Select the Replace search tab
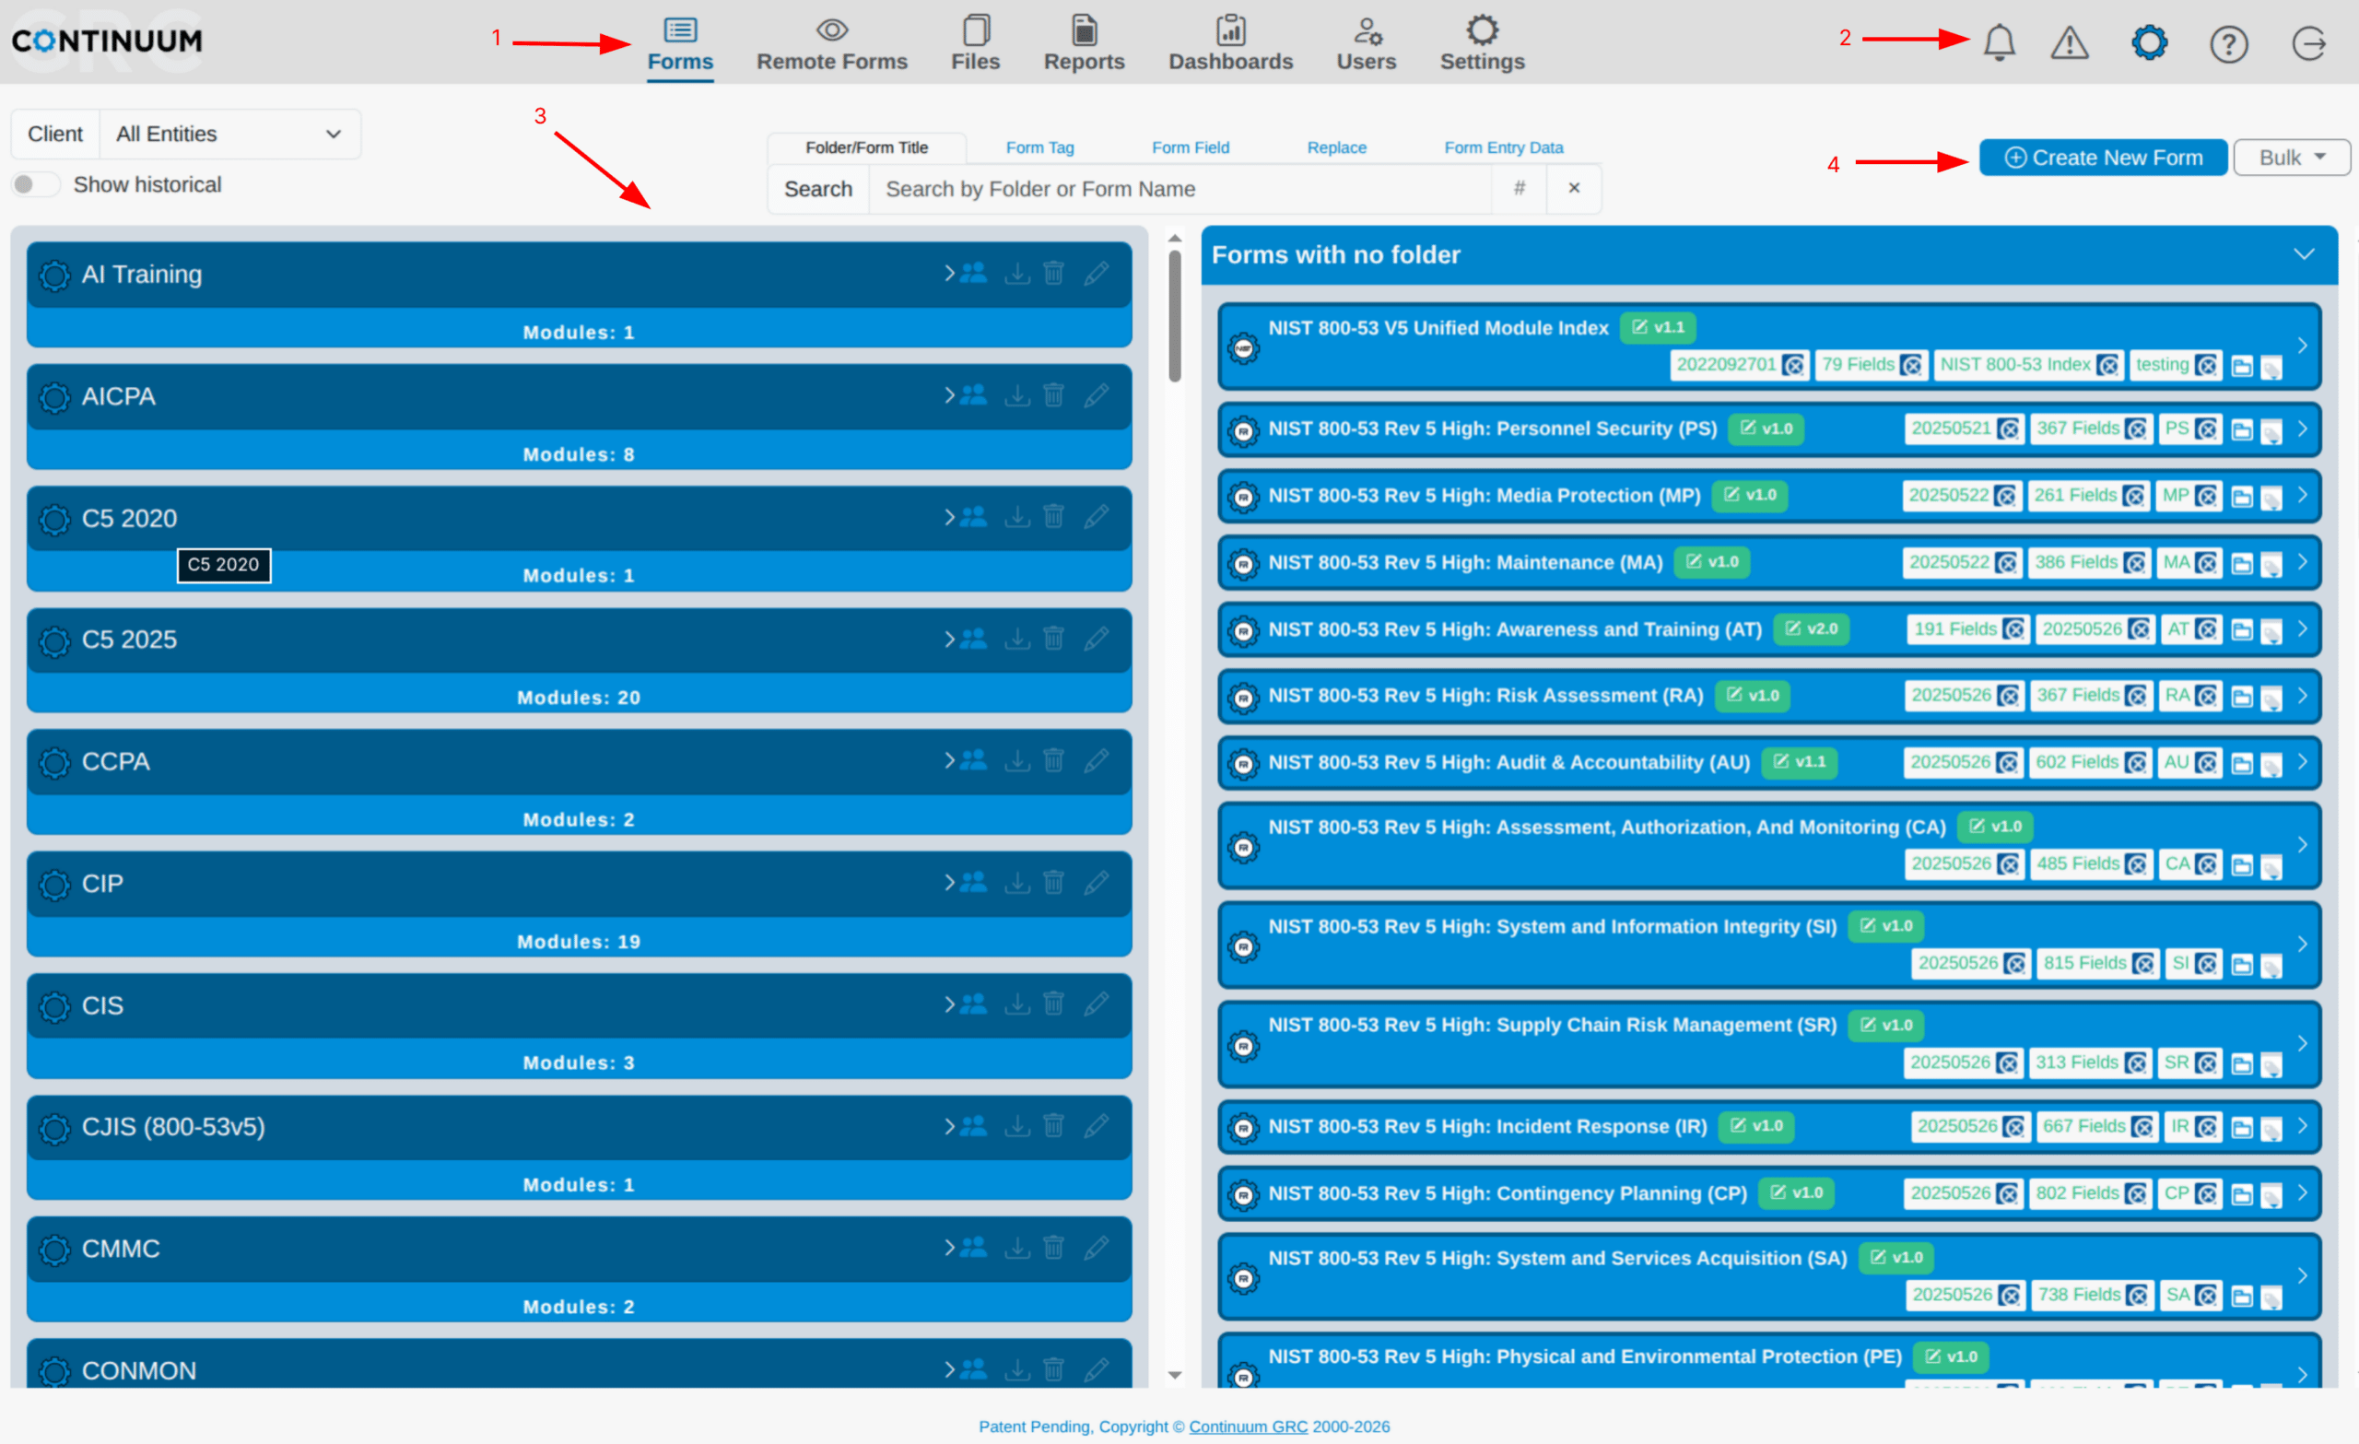Screen dimensions: 2359x1444 tap(1336, 147)
